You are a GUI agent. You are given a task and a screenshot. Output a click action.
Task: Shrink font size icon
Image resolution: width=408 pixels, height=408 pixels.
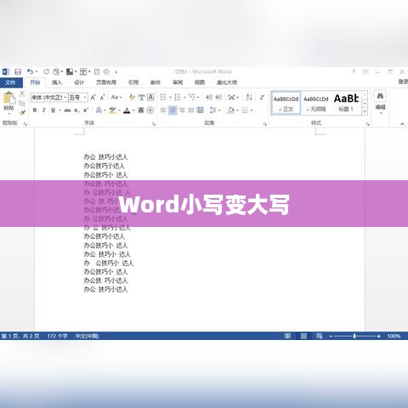102,98
